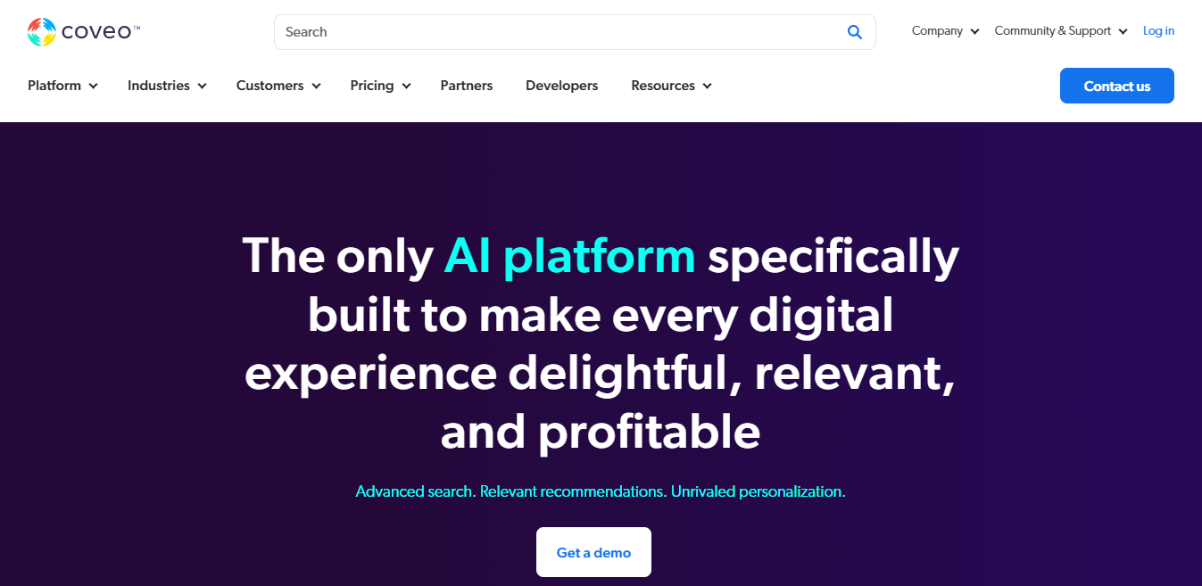Follow the Log in link
1202x586 pixels.
click(1158, 31)
